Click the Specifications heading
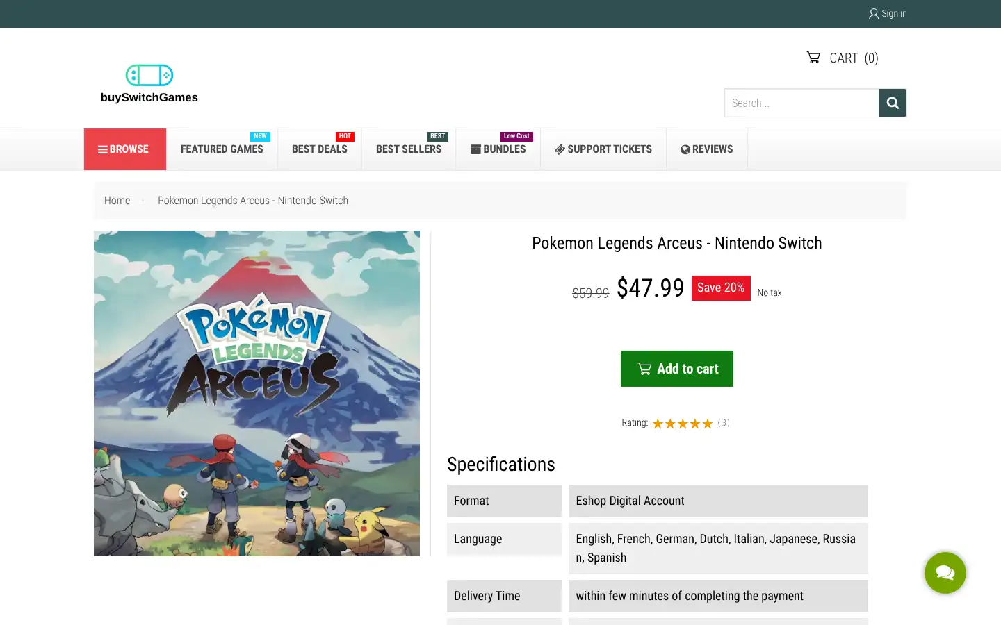Viewport: 1001px width, 625px height. pyautogui.click(x=501, y=464)
